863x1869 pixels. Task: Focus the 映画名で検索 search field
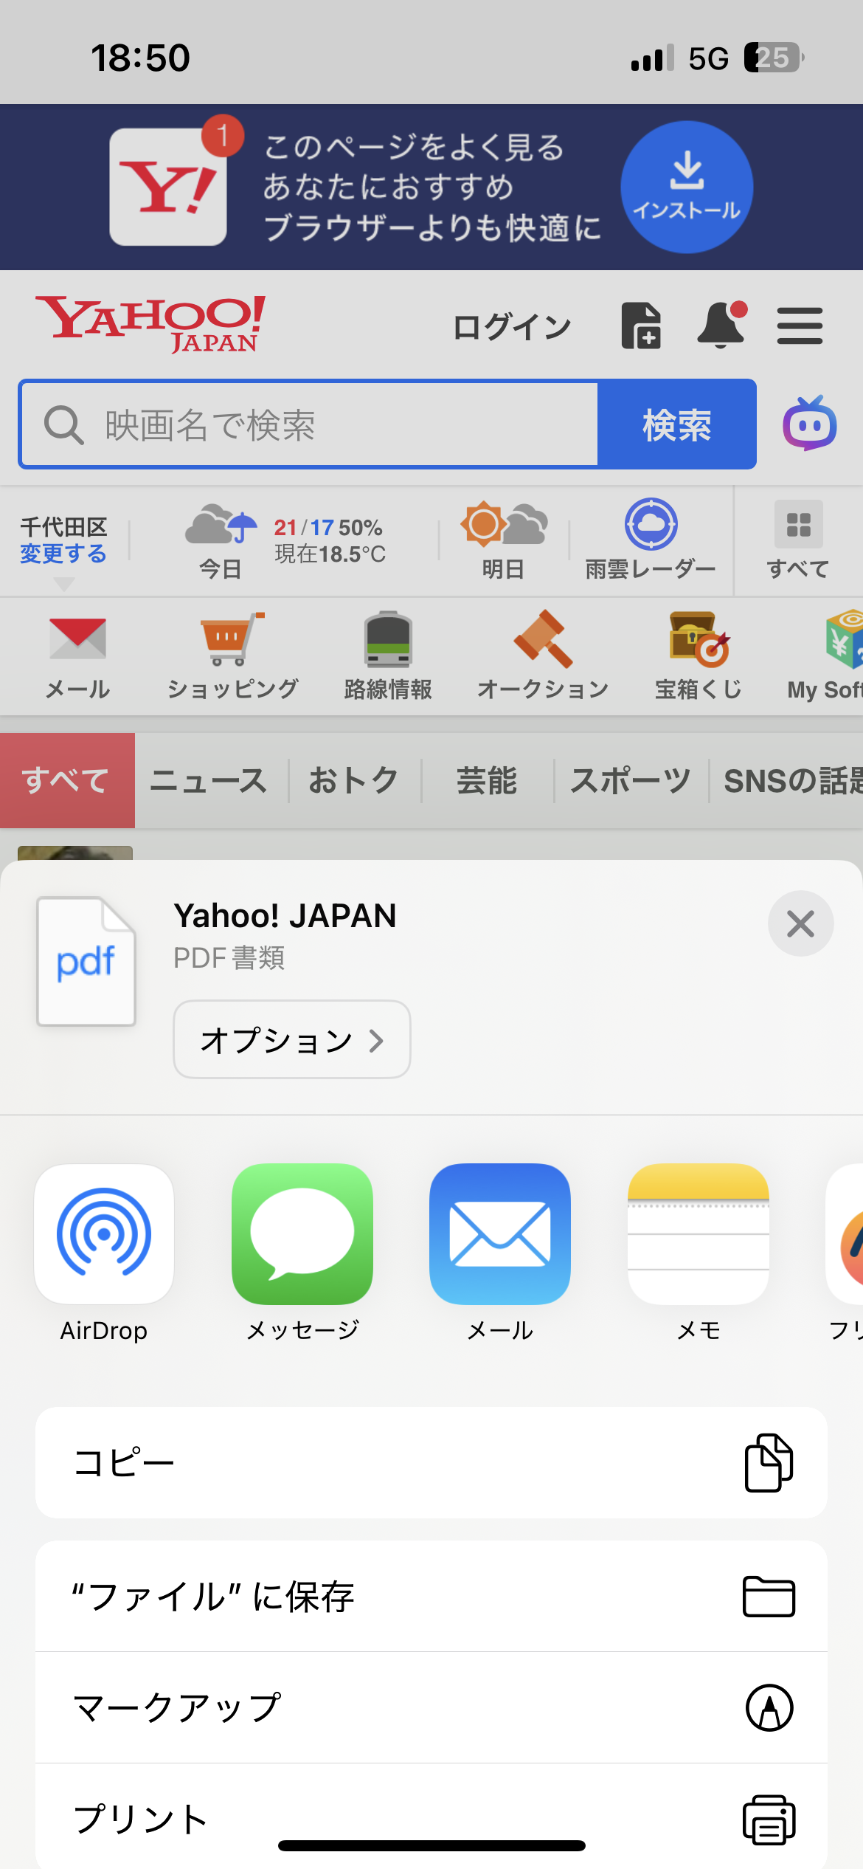pyautogui.click(x=310, y=424)
